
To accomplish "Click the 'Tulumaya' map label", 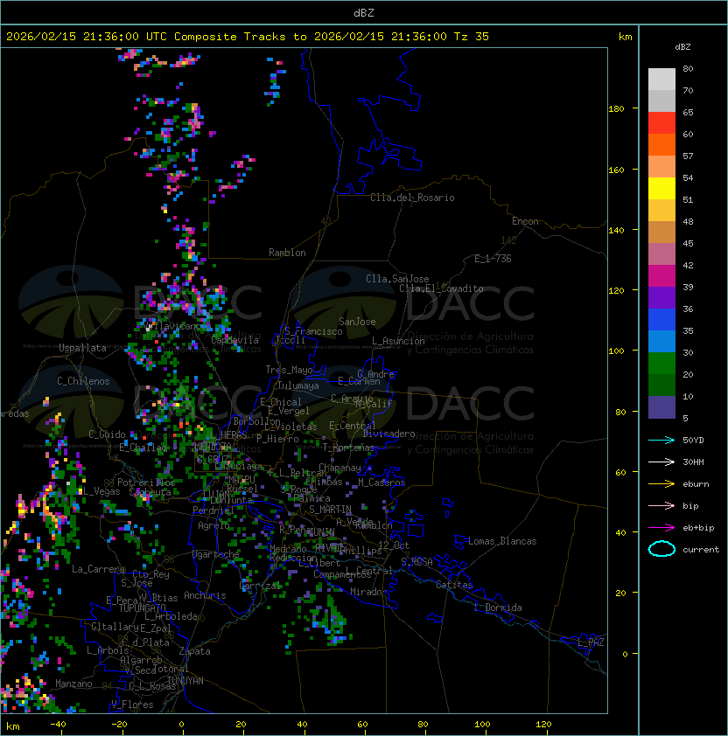I will 298,385.
